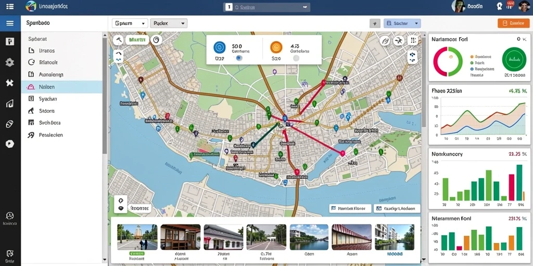
Task: Open the dotted grid icon on map
Action: coord(413,41)
